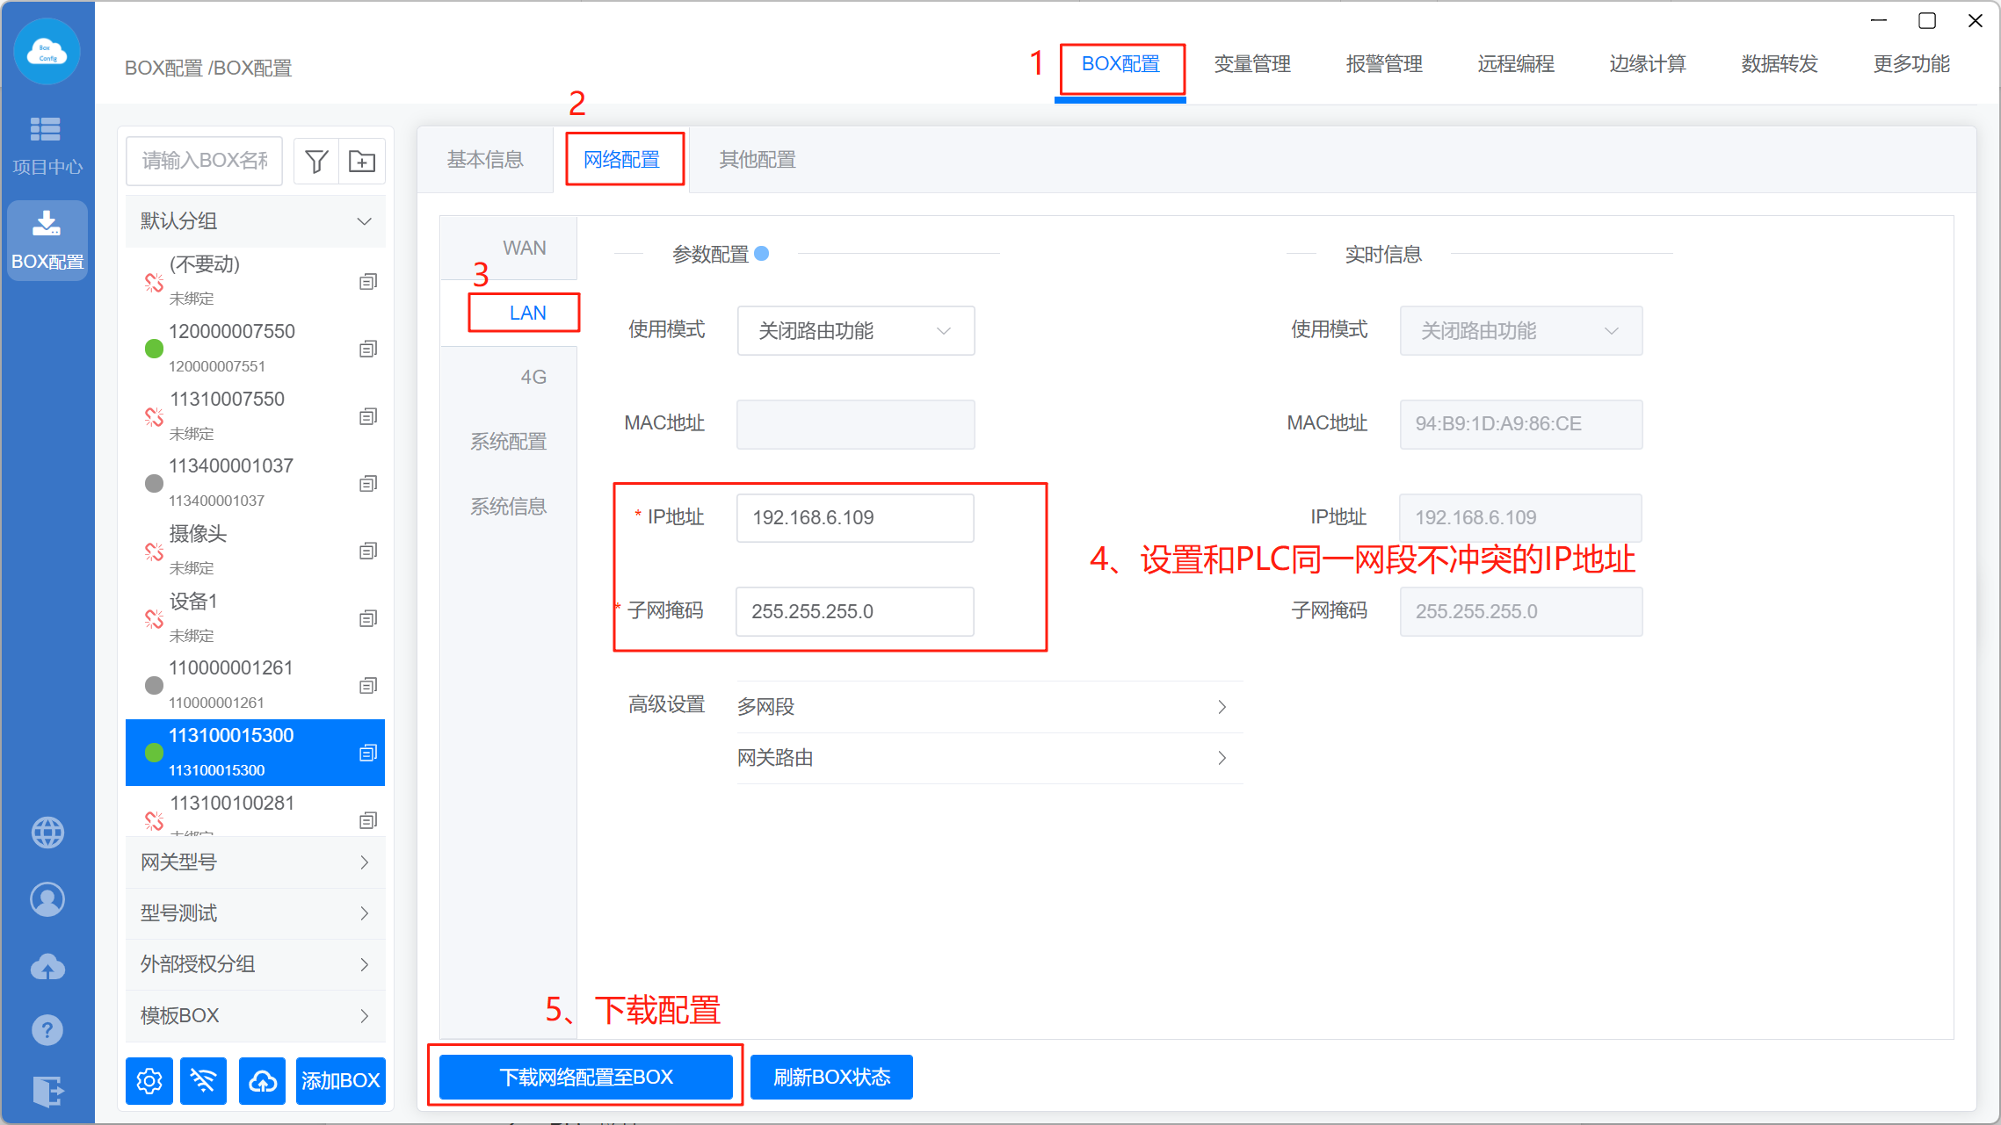Click the 刷新BOX状态 button
Image resolution: width=2001 pixels, height=1125 pixels.
coord(831,1077)
